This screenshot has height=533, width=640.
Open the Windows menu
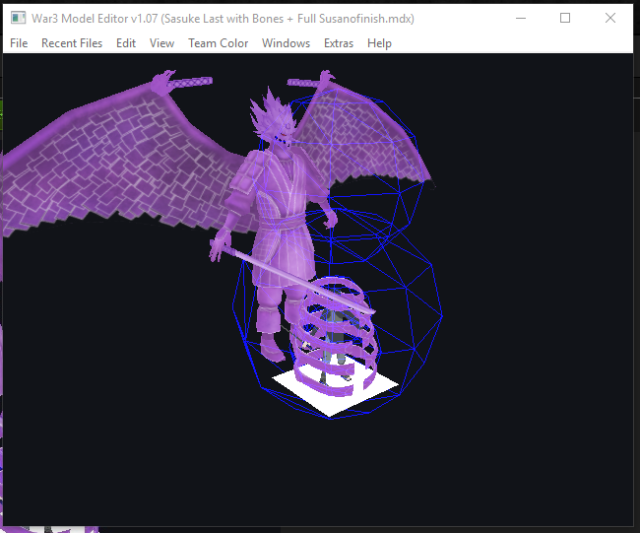(x=286, y=43)
